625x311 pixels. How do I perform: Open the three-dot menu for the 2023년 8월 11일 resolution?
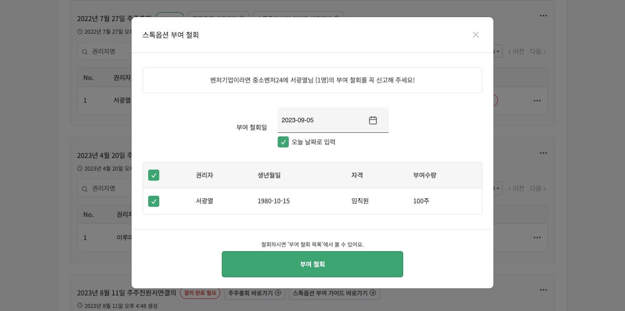click(543, 290)
